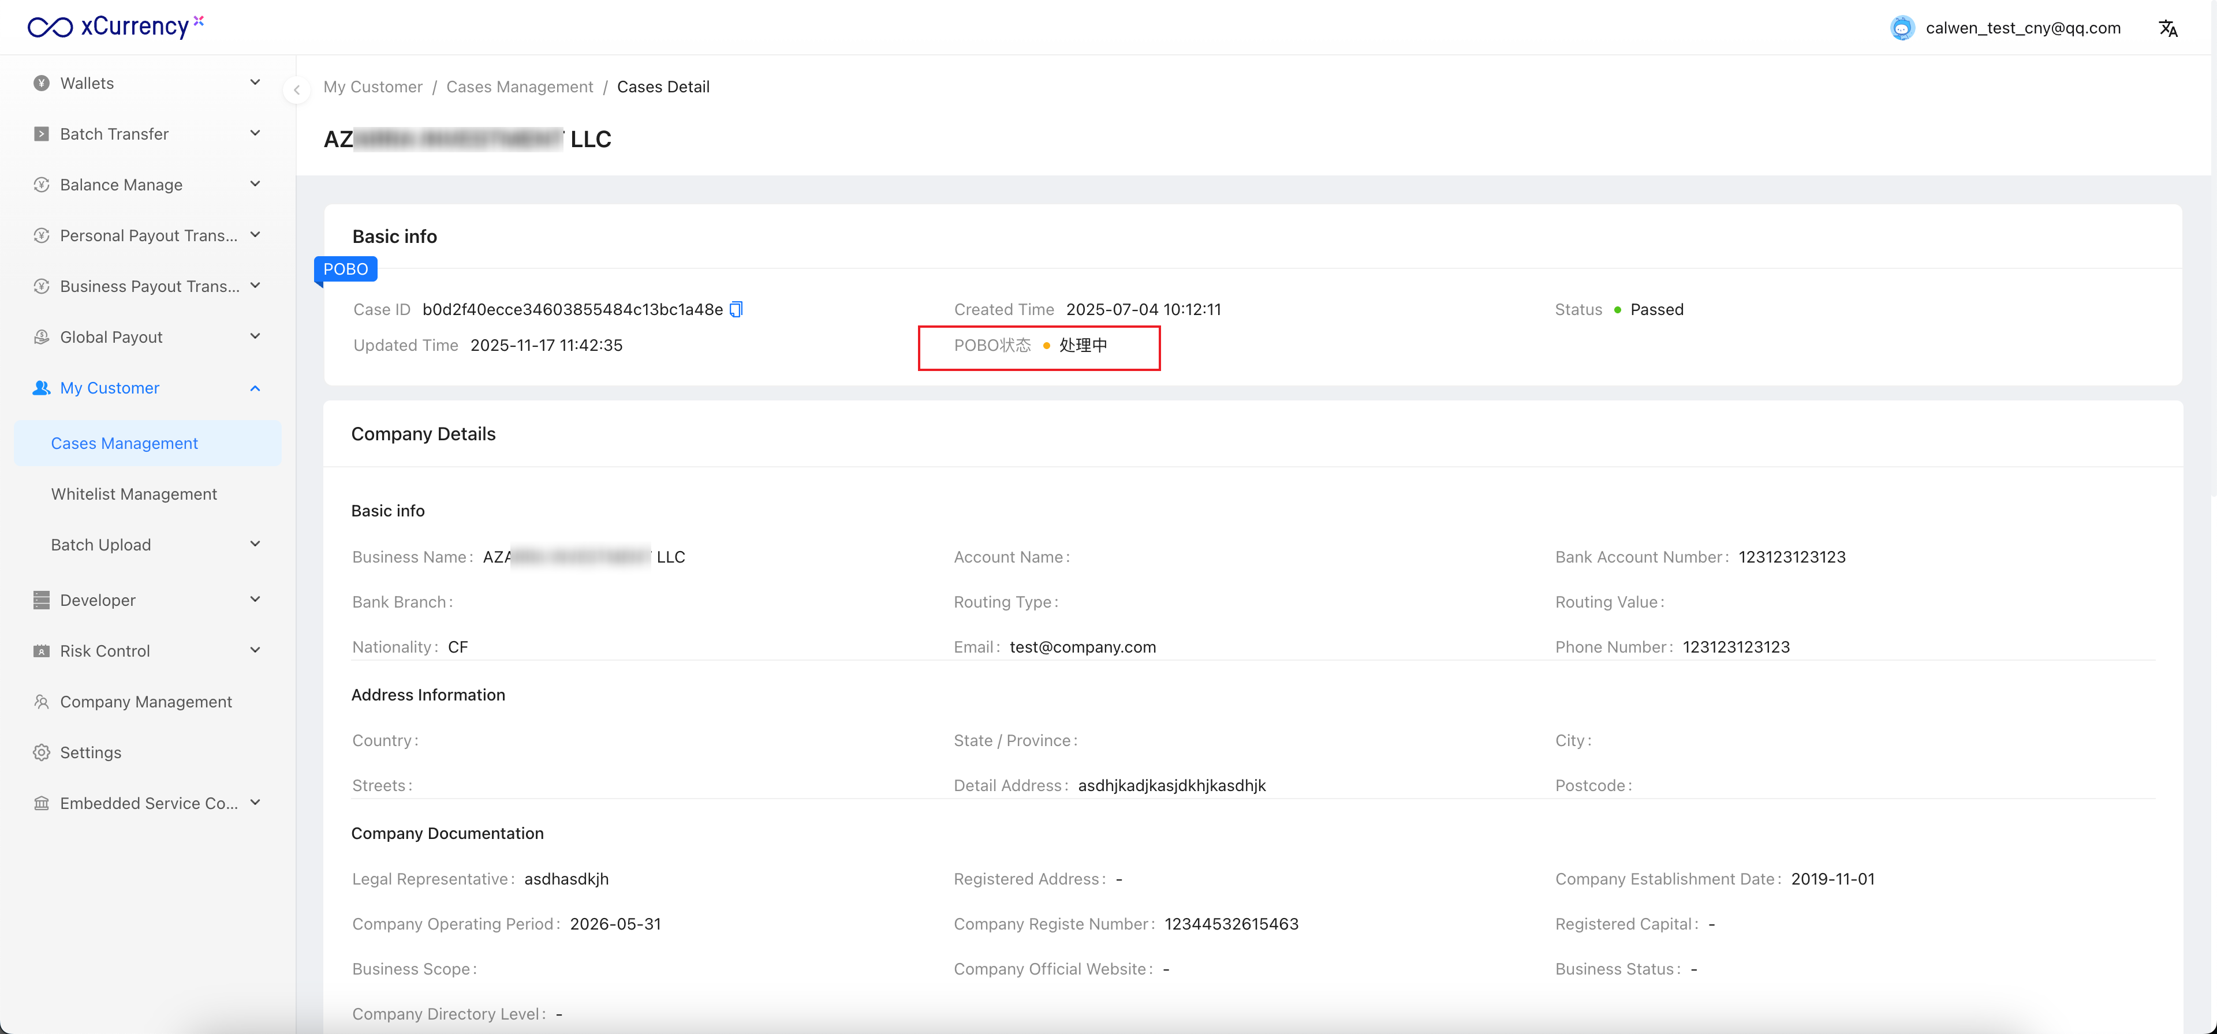The height and width of the screenshot is (1034, 2217).
Task: Click the account email calwen_test_cny@qq.com
Action: coord(2022,28)
